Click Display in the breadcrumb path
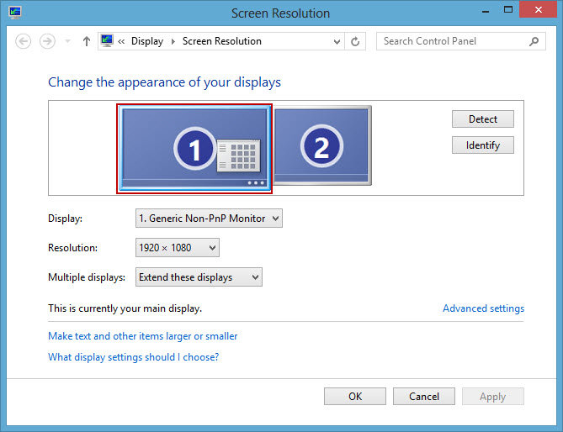Image resolution: width=563 pixels, height=432 pixels. 147,41
